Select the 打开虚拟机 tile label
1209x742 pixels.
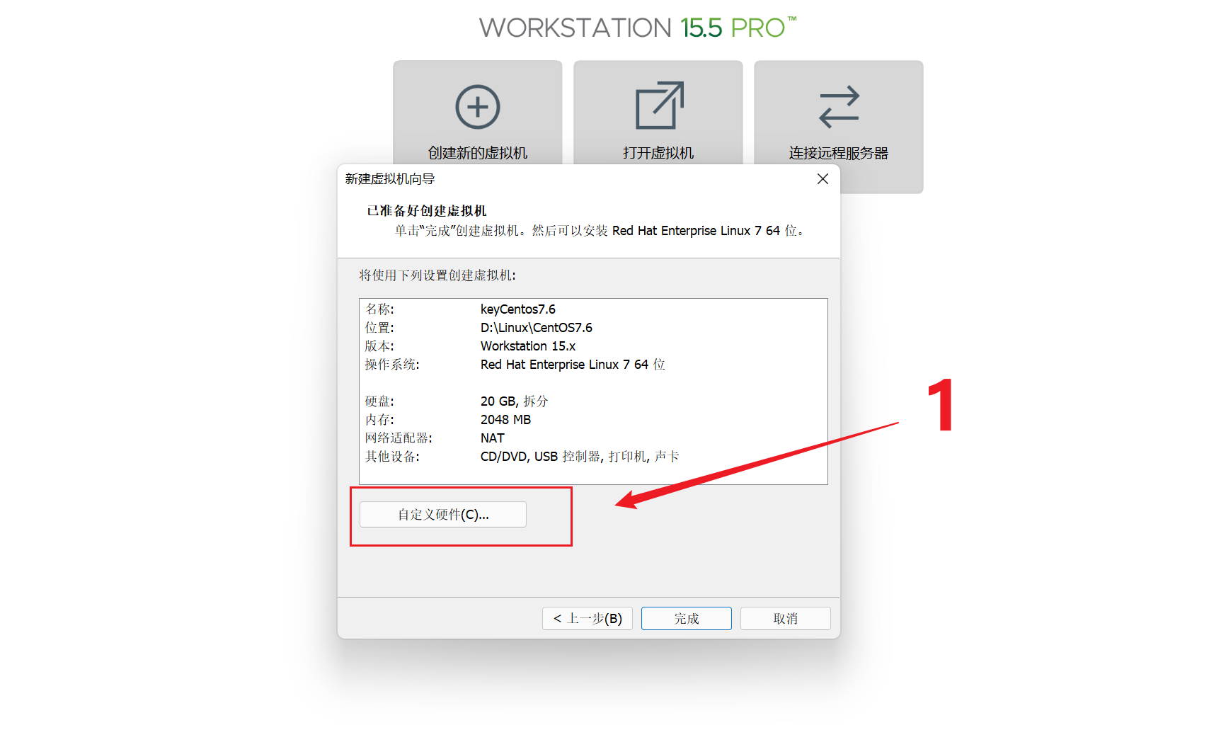point(658,153)
